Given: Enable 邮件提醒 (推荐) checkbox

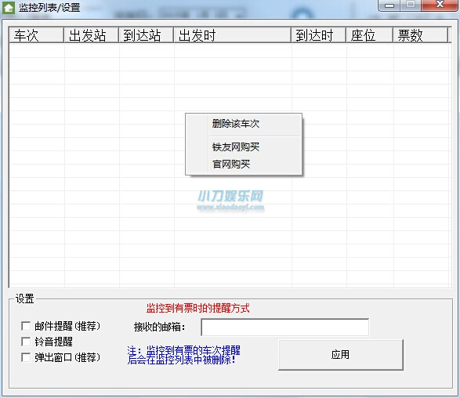Looking at the screenshot, I should click(26, 326).
